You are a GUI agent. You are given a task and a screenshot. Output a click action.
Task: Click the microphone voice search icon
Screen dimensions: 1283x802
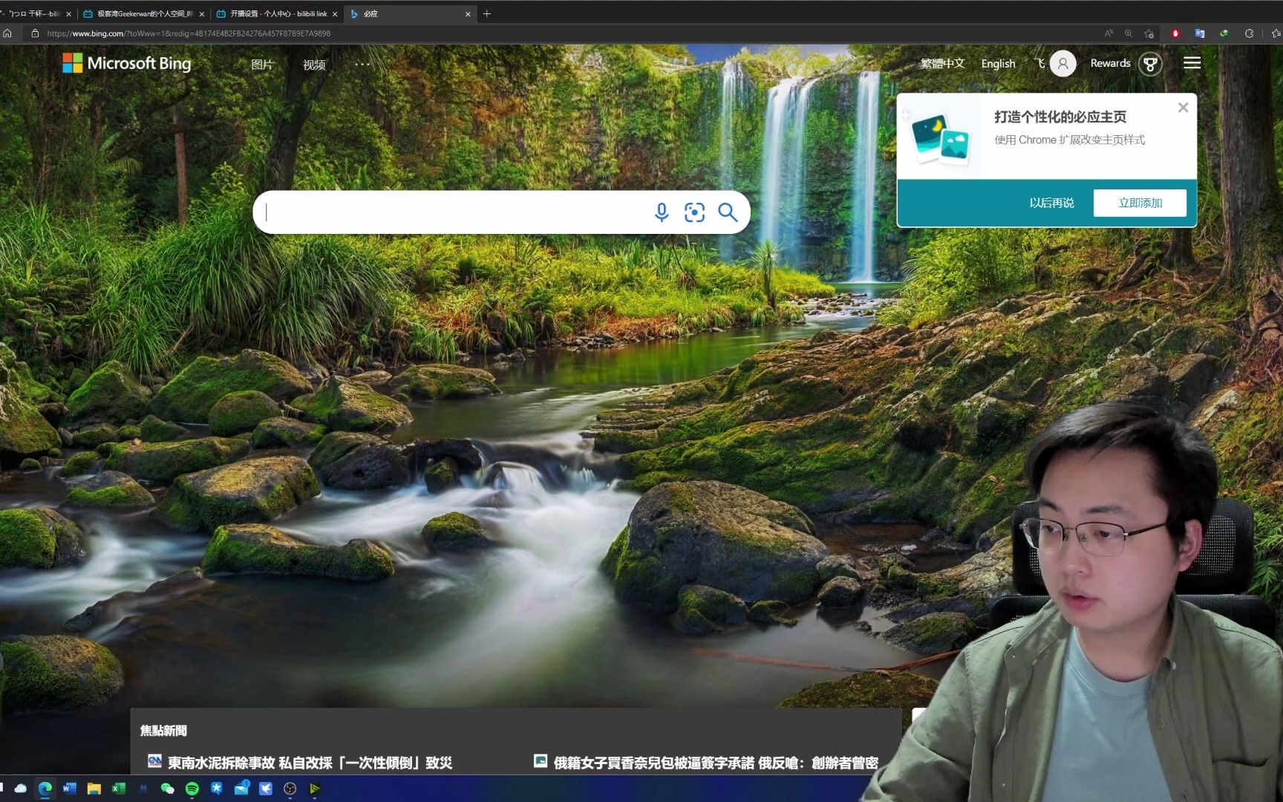tap(662, 212)
